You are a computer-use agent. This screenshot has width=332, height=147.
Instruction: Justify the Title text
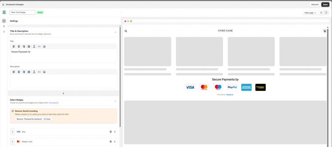[29, 46]
